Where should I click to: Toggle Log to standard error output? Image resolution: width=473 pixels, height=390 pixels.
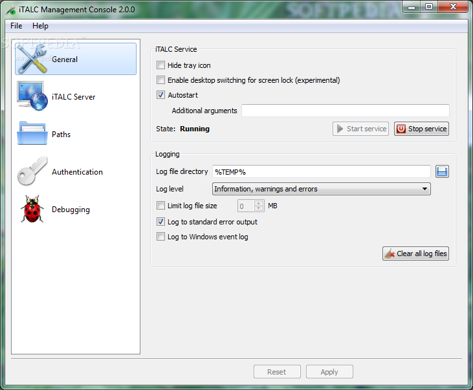tap(160, 222)
